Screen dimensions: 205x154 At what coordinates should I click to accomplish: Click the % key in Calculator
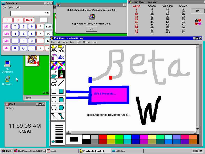click(x=48, y=34)
